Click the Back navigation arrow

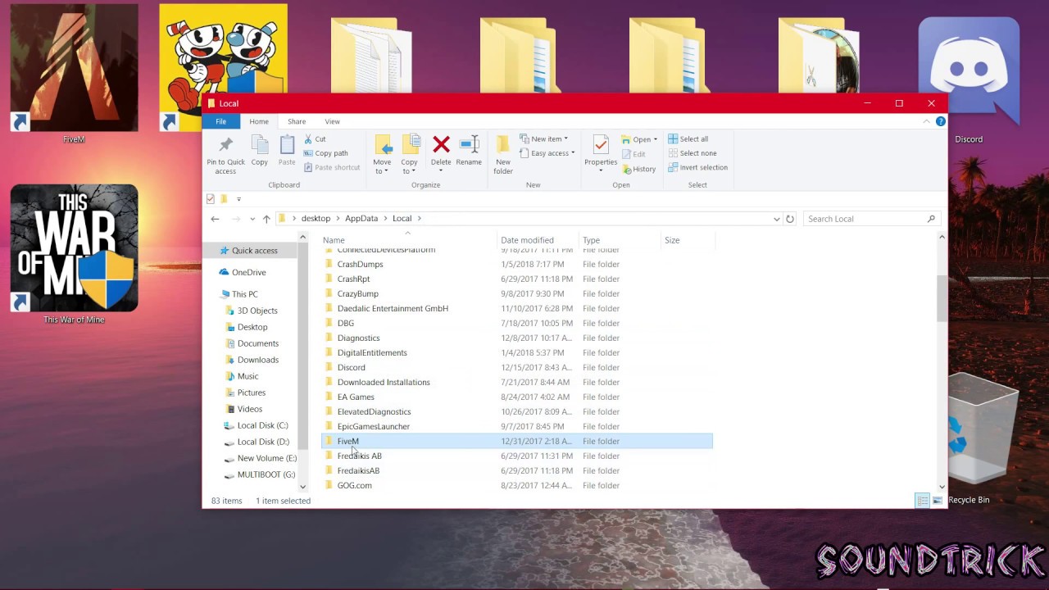coord(215,219)
